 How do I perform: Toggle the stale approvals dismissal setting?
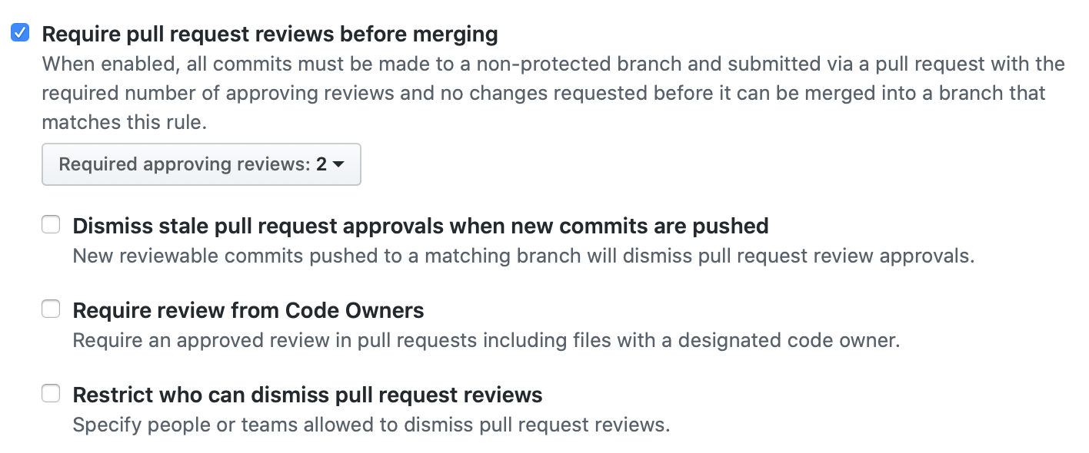coord(51,224)
